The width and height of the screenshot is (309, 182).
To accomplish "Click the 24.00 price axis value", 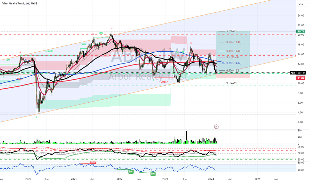I will (301, 16).
